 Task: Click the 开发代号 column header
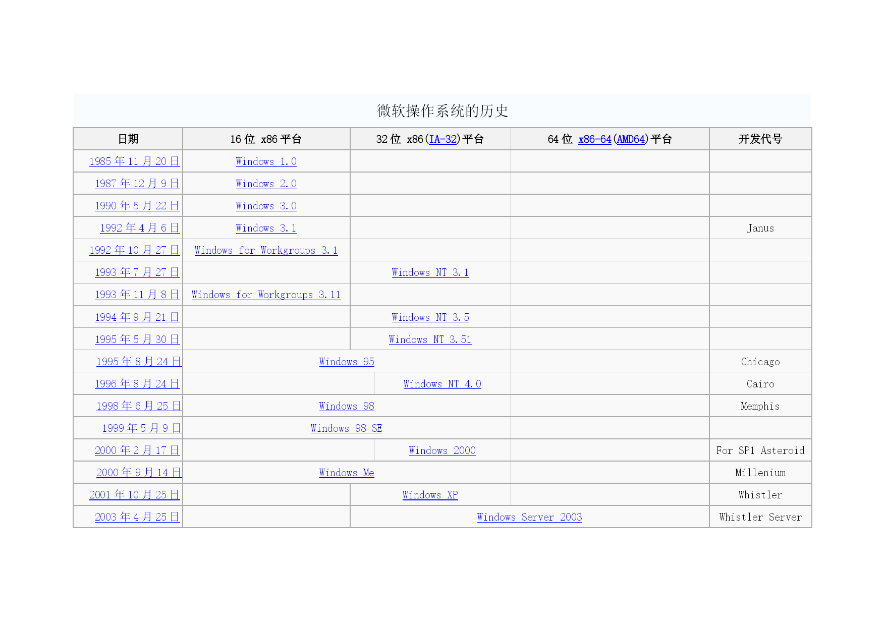pos(760,139)
